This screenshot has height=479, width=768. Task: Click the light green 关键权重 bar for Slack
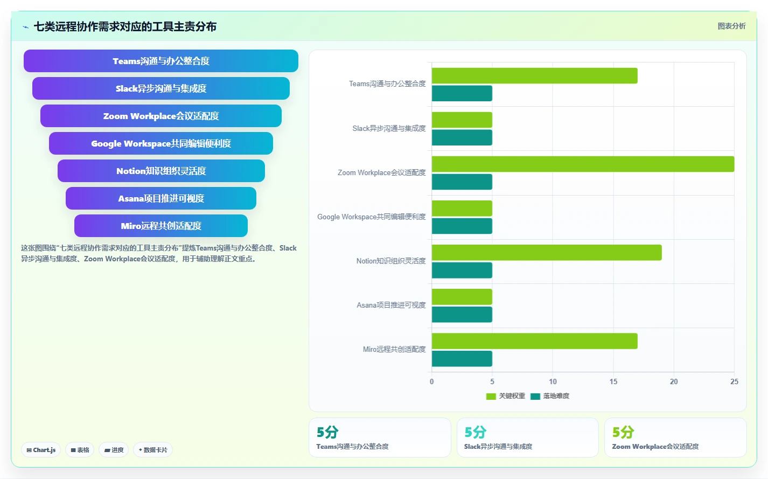tap(462, 120)
